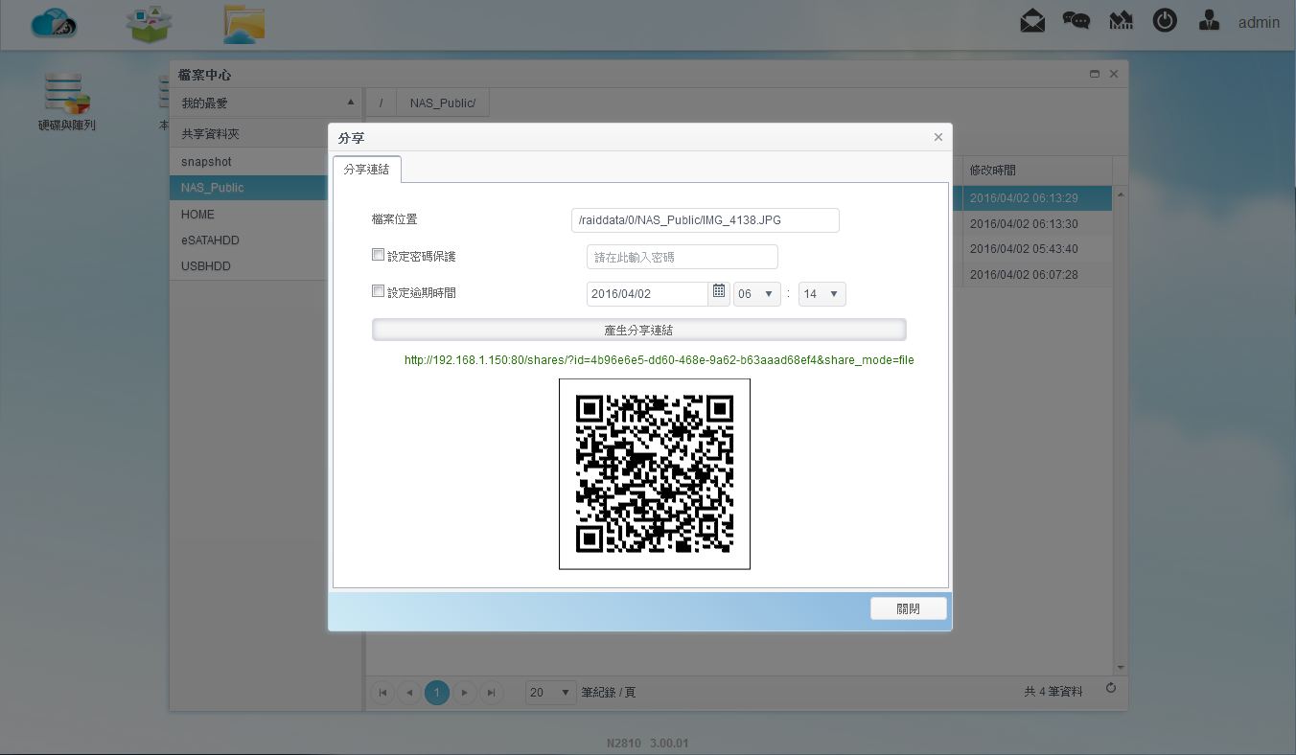
Task: Open the mail notification envelope icon
Action: point(1032,21)
